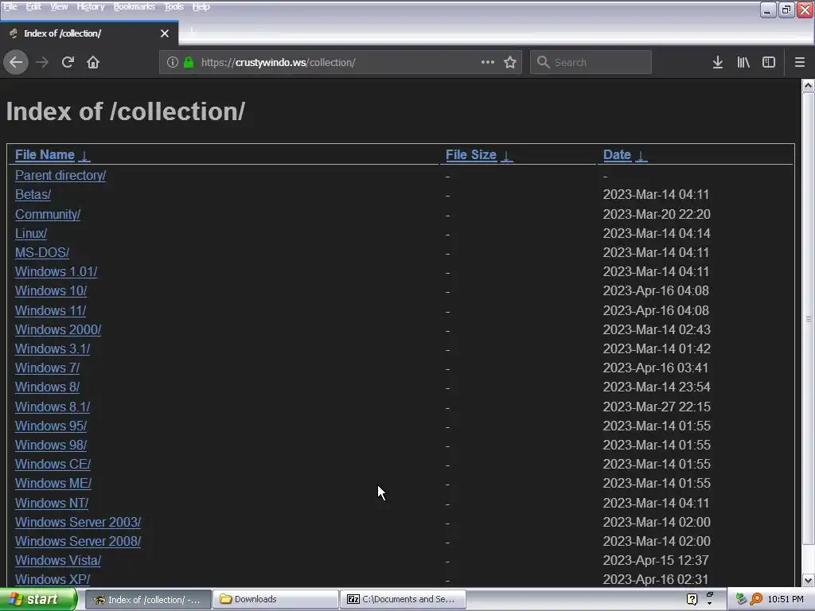
Task: Sort by Date arrow
Action: pos(641,155)
